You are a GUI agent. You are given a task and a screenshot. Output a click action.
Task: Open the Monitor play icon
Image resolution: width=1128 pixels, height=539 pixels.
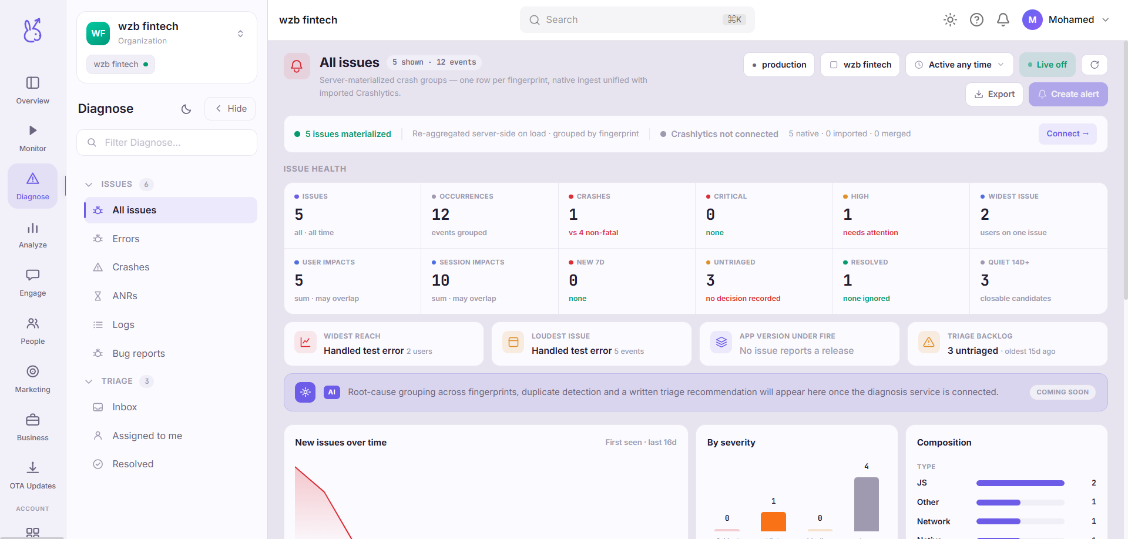[x=33, y=130]
